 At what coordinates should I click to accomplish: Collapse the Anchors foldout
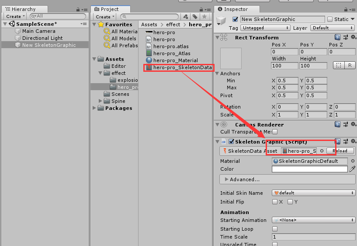tap(217, 74)
